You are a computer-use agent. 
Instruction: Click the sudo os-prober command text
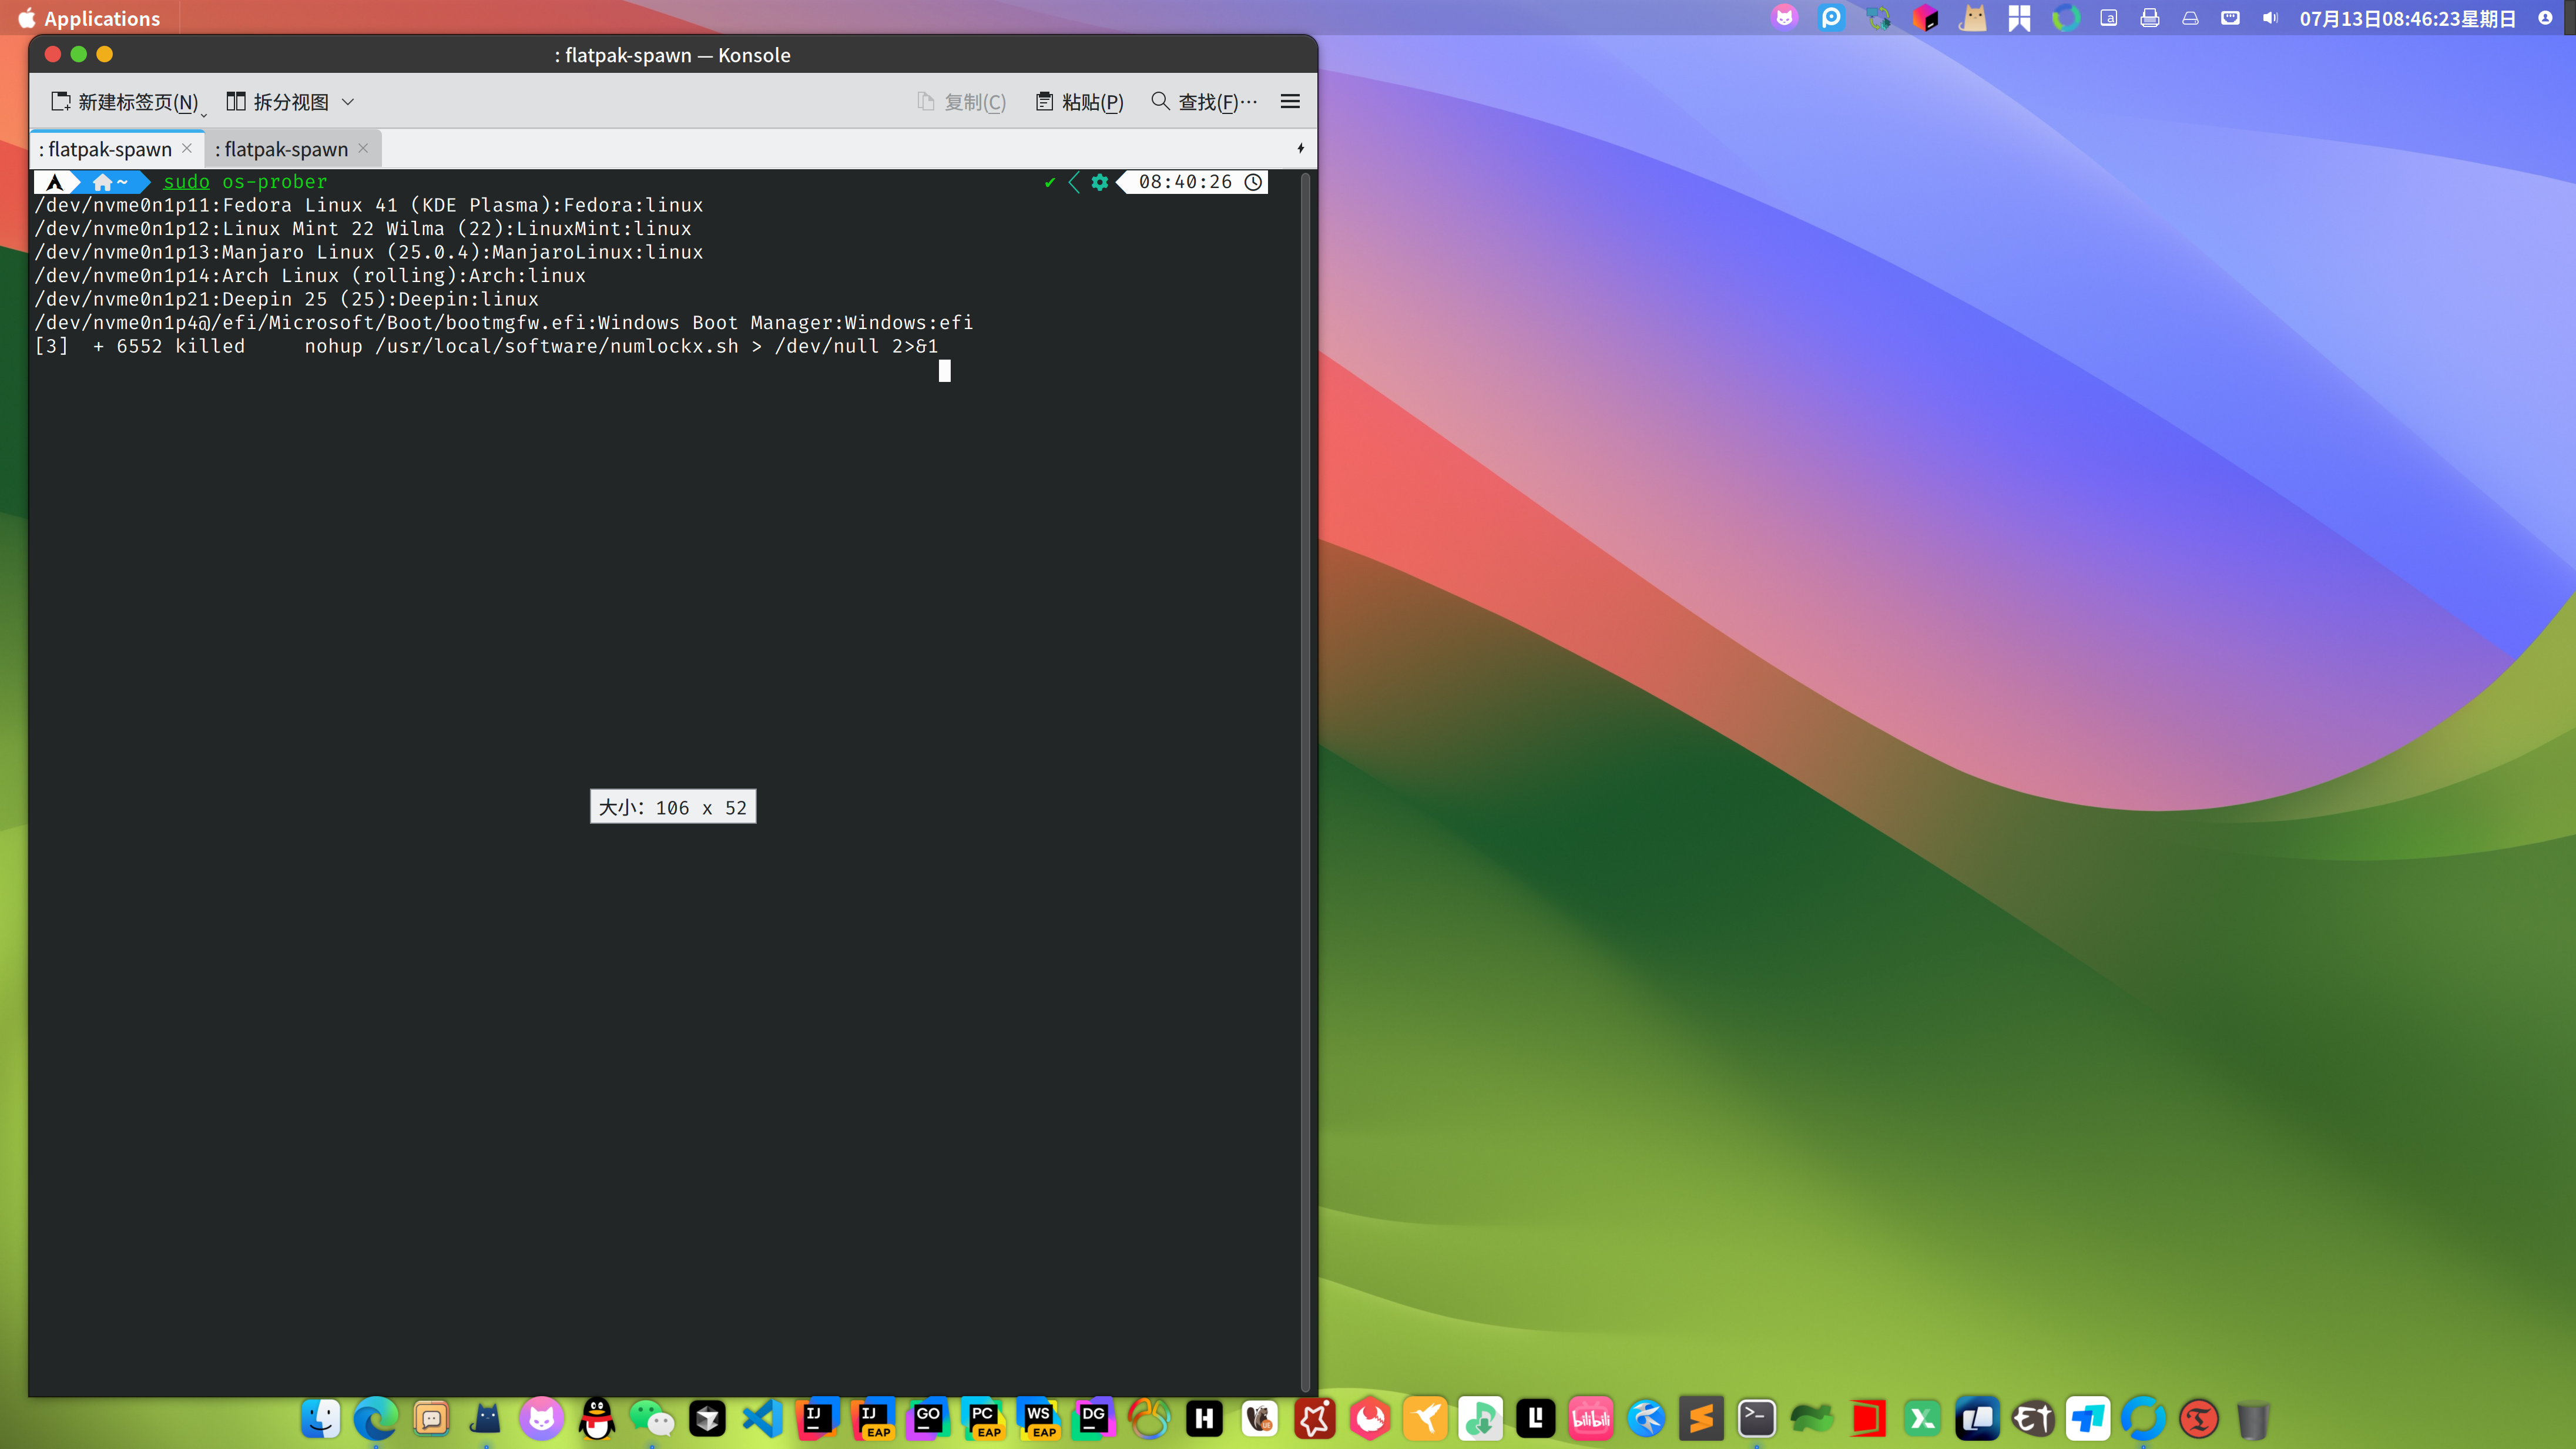point(245,182)
